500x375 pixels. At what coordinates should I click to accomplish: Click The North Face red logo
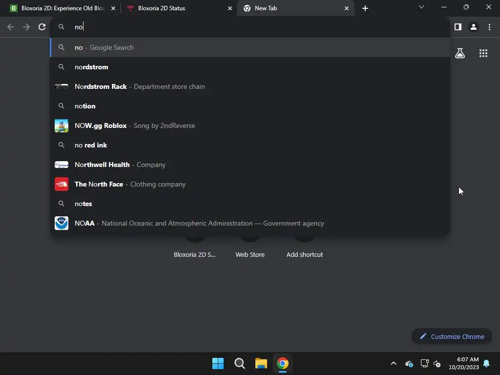(62, 184)
